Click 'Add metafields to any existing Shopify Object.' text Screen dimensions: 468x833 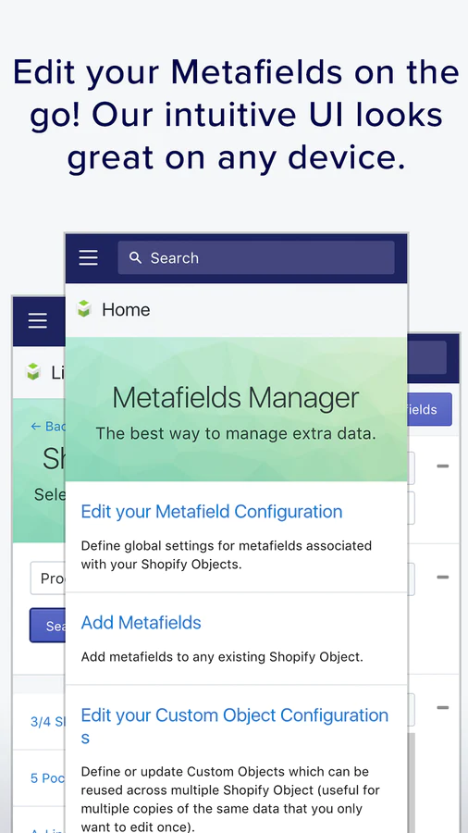(x=222, y=657)
